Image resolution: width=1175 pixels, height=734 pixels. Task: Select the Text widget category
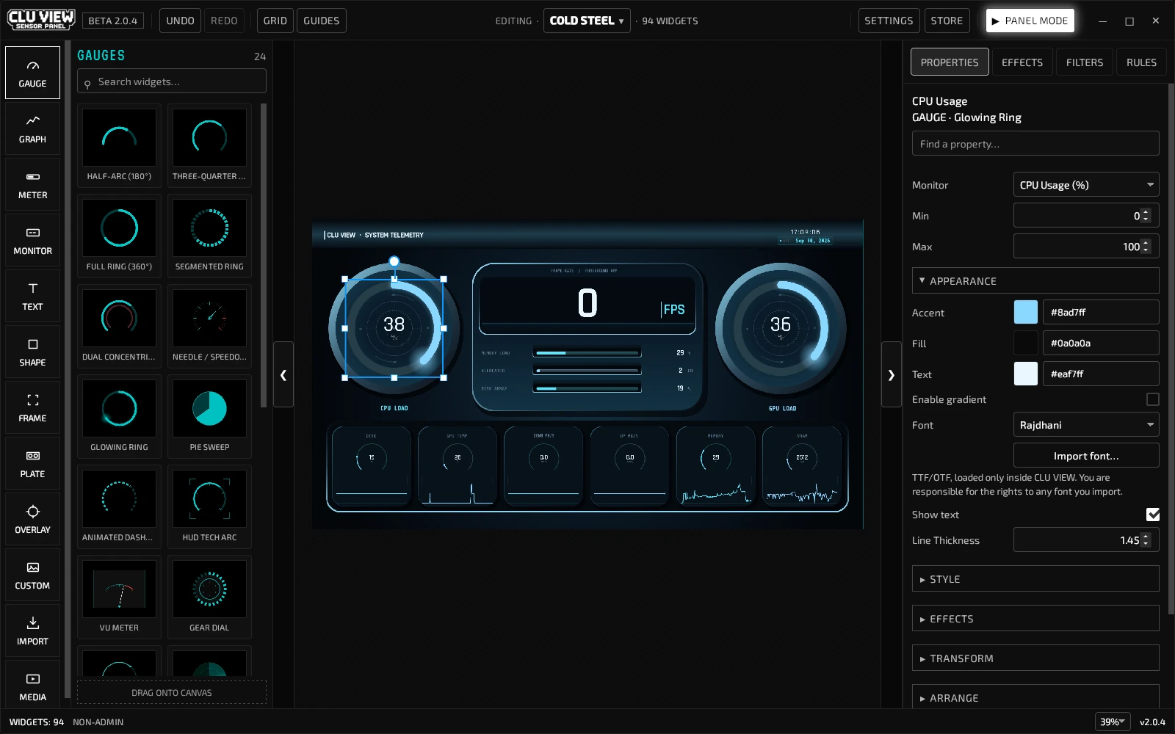(32, 296)
